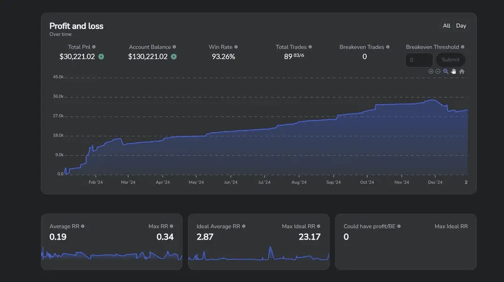Click the Average RR sparkline chart
Image resolution: width=504 pixels, height=282 pixels.
(112, 255)
